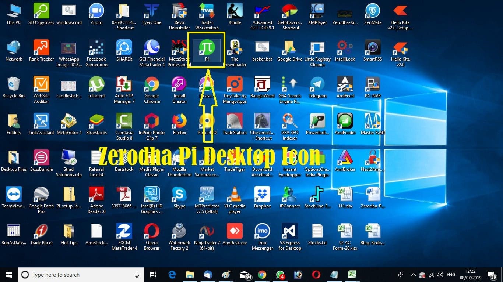503x282 pixels.
Task: Open the Recycle Bin
Action: click(x=14, y=87)
